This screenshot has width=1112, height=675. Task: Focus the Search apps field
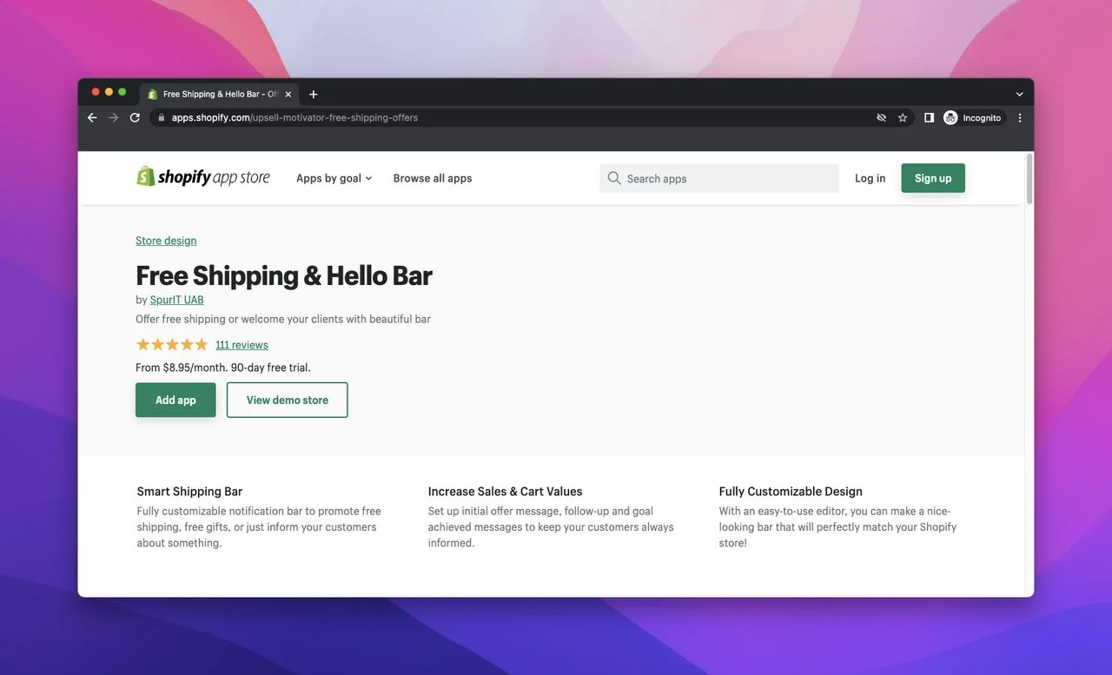719,178
